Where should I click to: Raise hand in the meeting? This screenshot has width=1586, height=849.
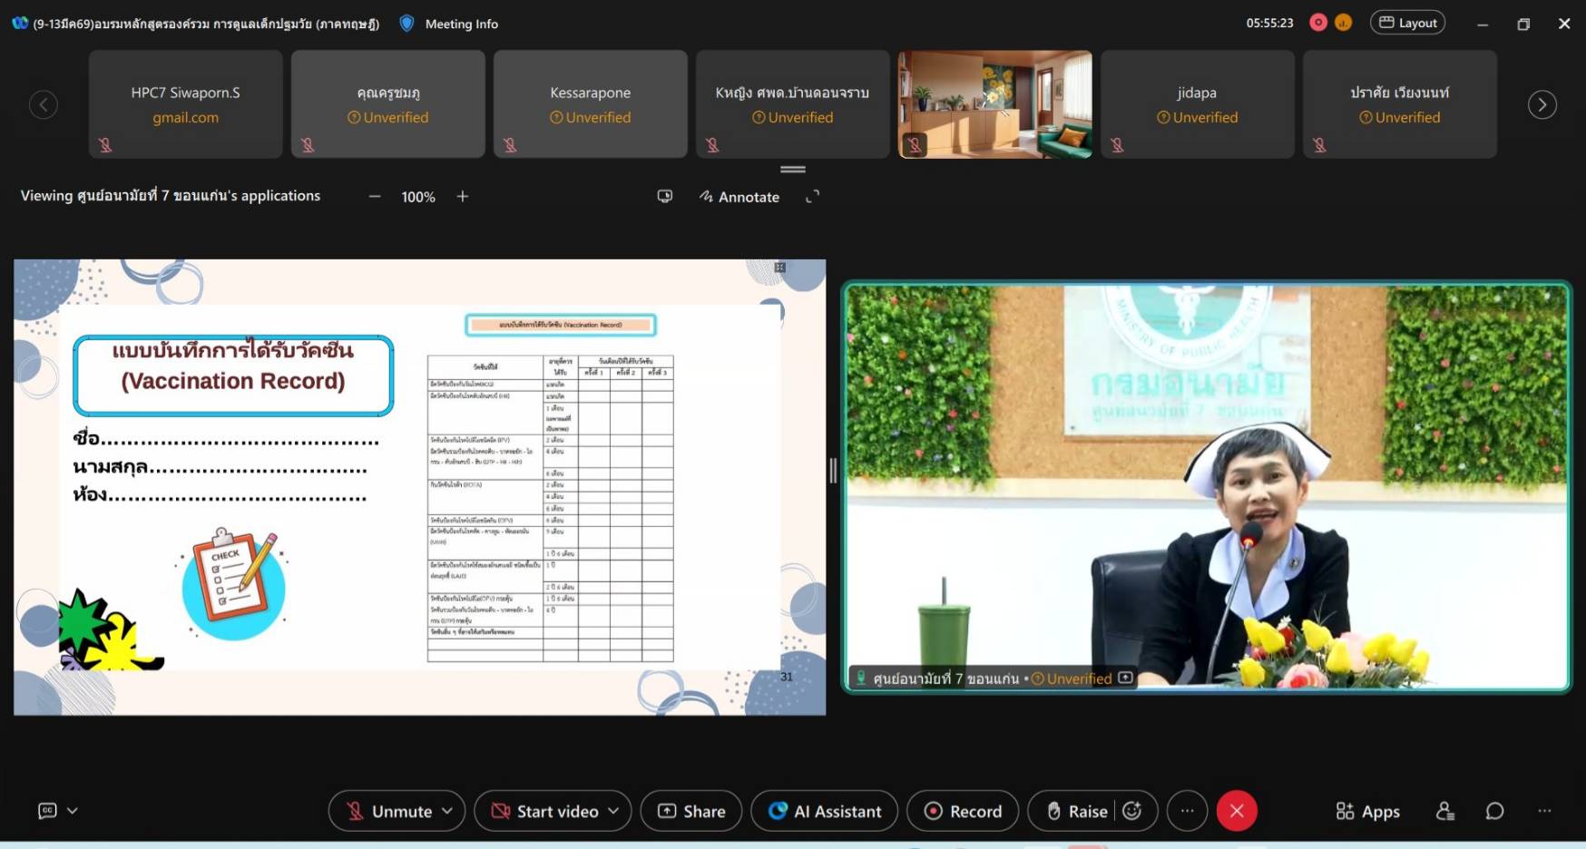pos(1077,811)
